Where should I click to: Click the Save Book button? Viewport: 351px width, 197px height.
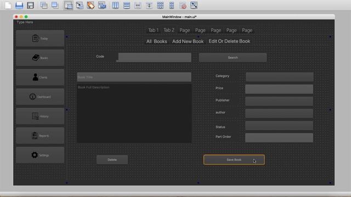point(234,160)
